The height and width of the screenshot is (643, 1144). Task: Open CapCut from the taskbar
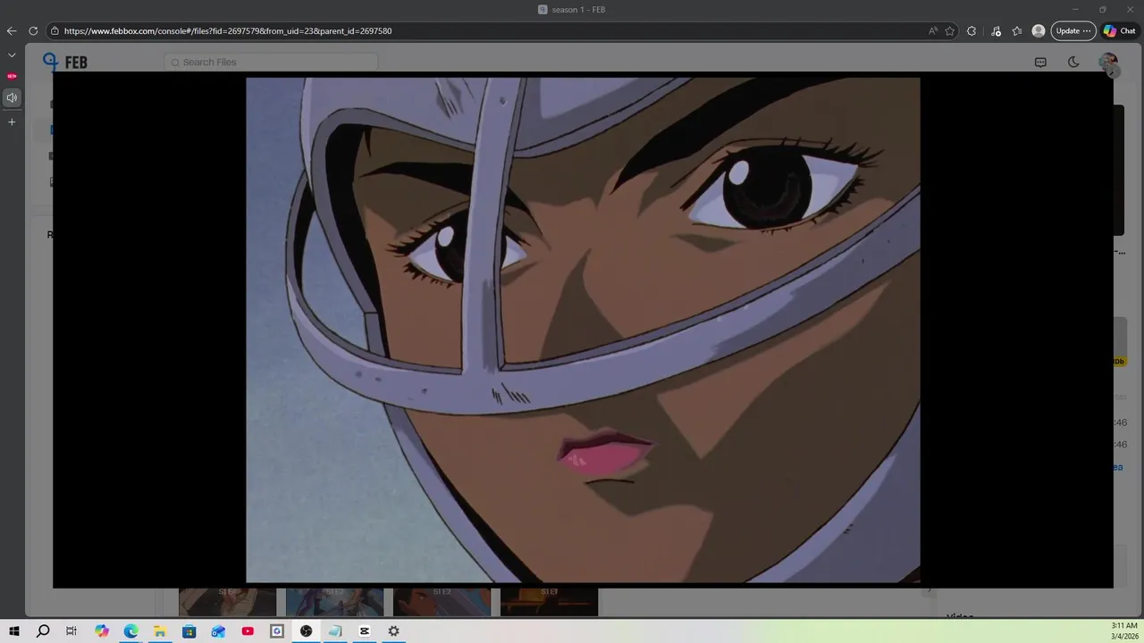point(365,630)
